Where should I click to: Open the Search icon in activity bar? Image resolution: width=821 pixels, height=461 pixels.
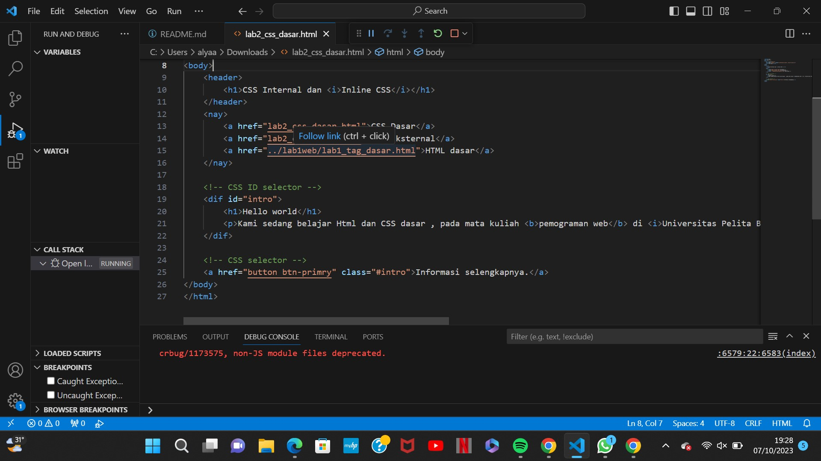[15, 68]
